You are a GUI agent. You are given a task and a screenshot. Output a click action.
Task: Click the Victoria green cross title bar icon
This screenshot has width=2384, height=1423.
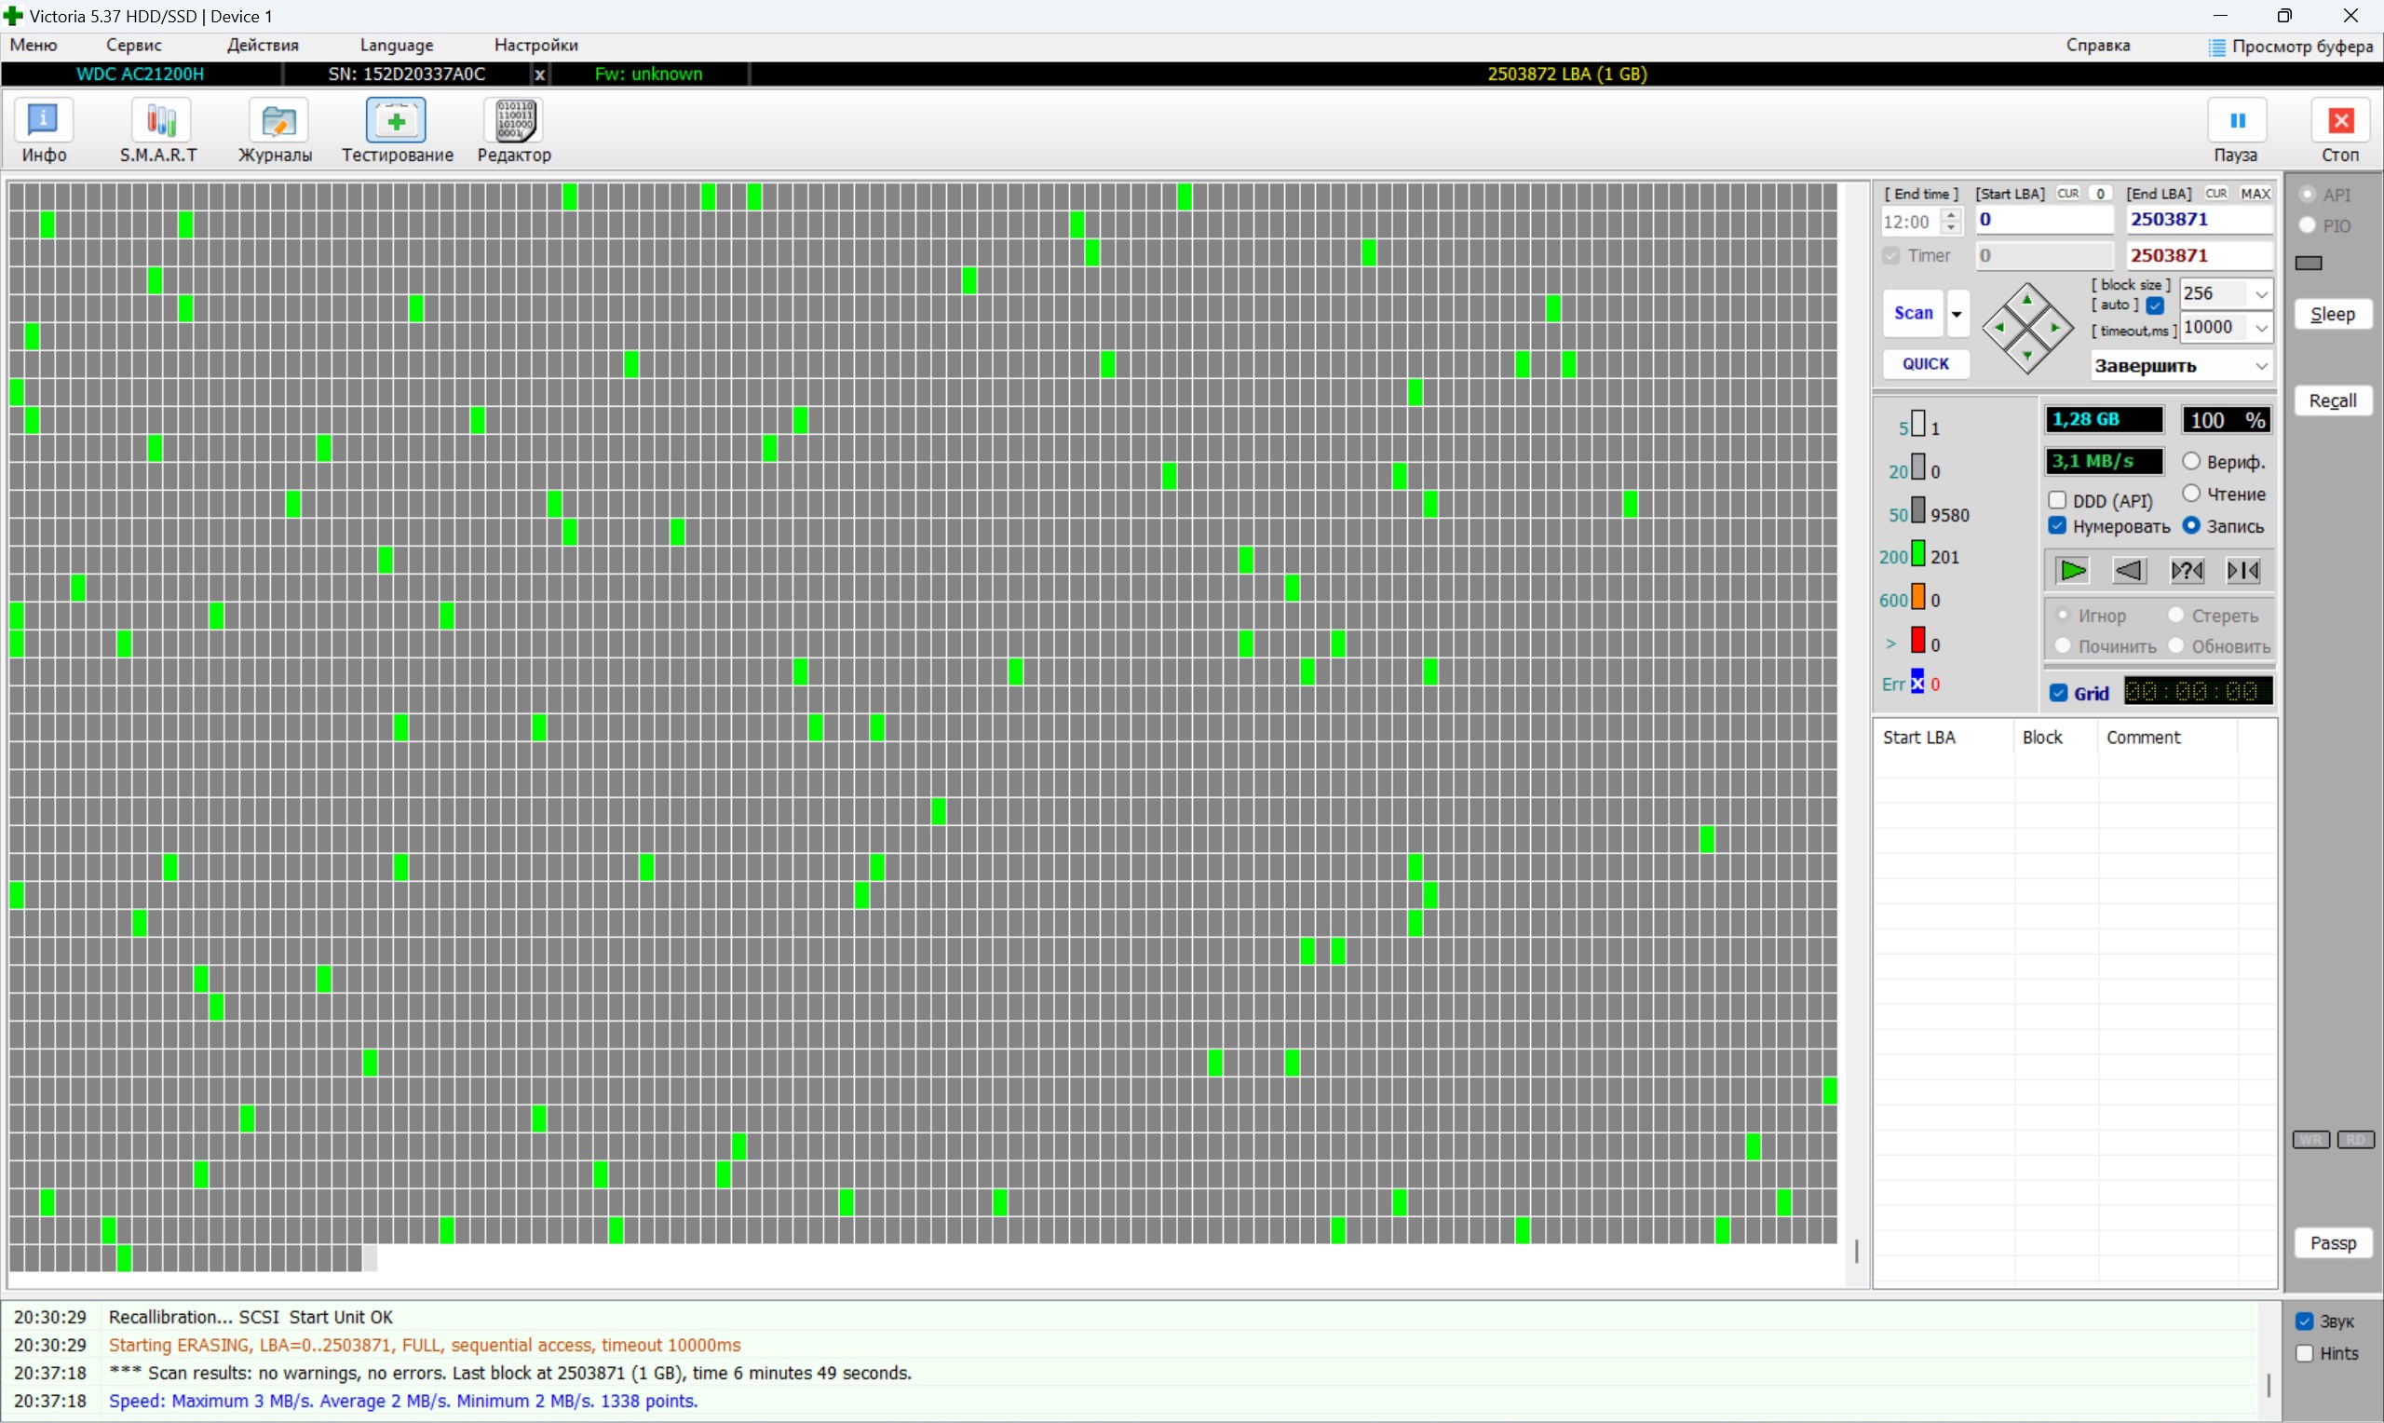12,15
